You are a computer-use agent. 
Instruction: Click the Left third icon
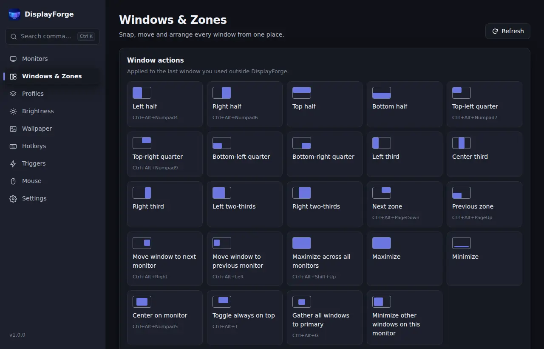click(x=382, y=143)
